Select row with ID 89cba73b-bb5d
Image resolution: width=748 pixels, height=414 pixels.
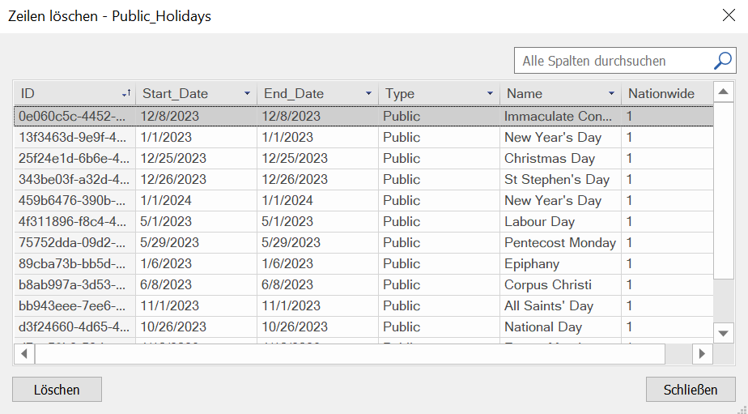(363, 263)
